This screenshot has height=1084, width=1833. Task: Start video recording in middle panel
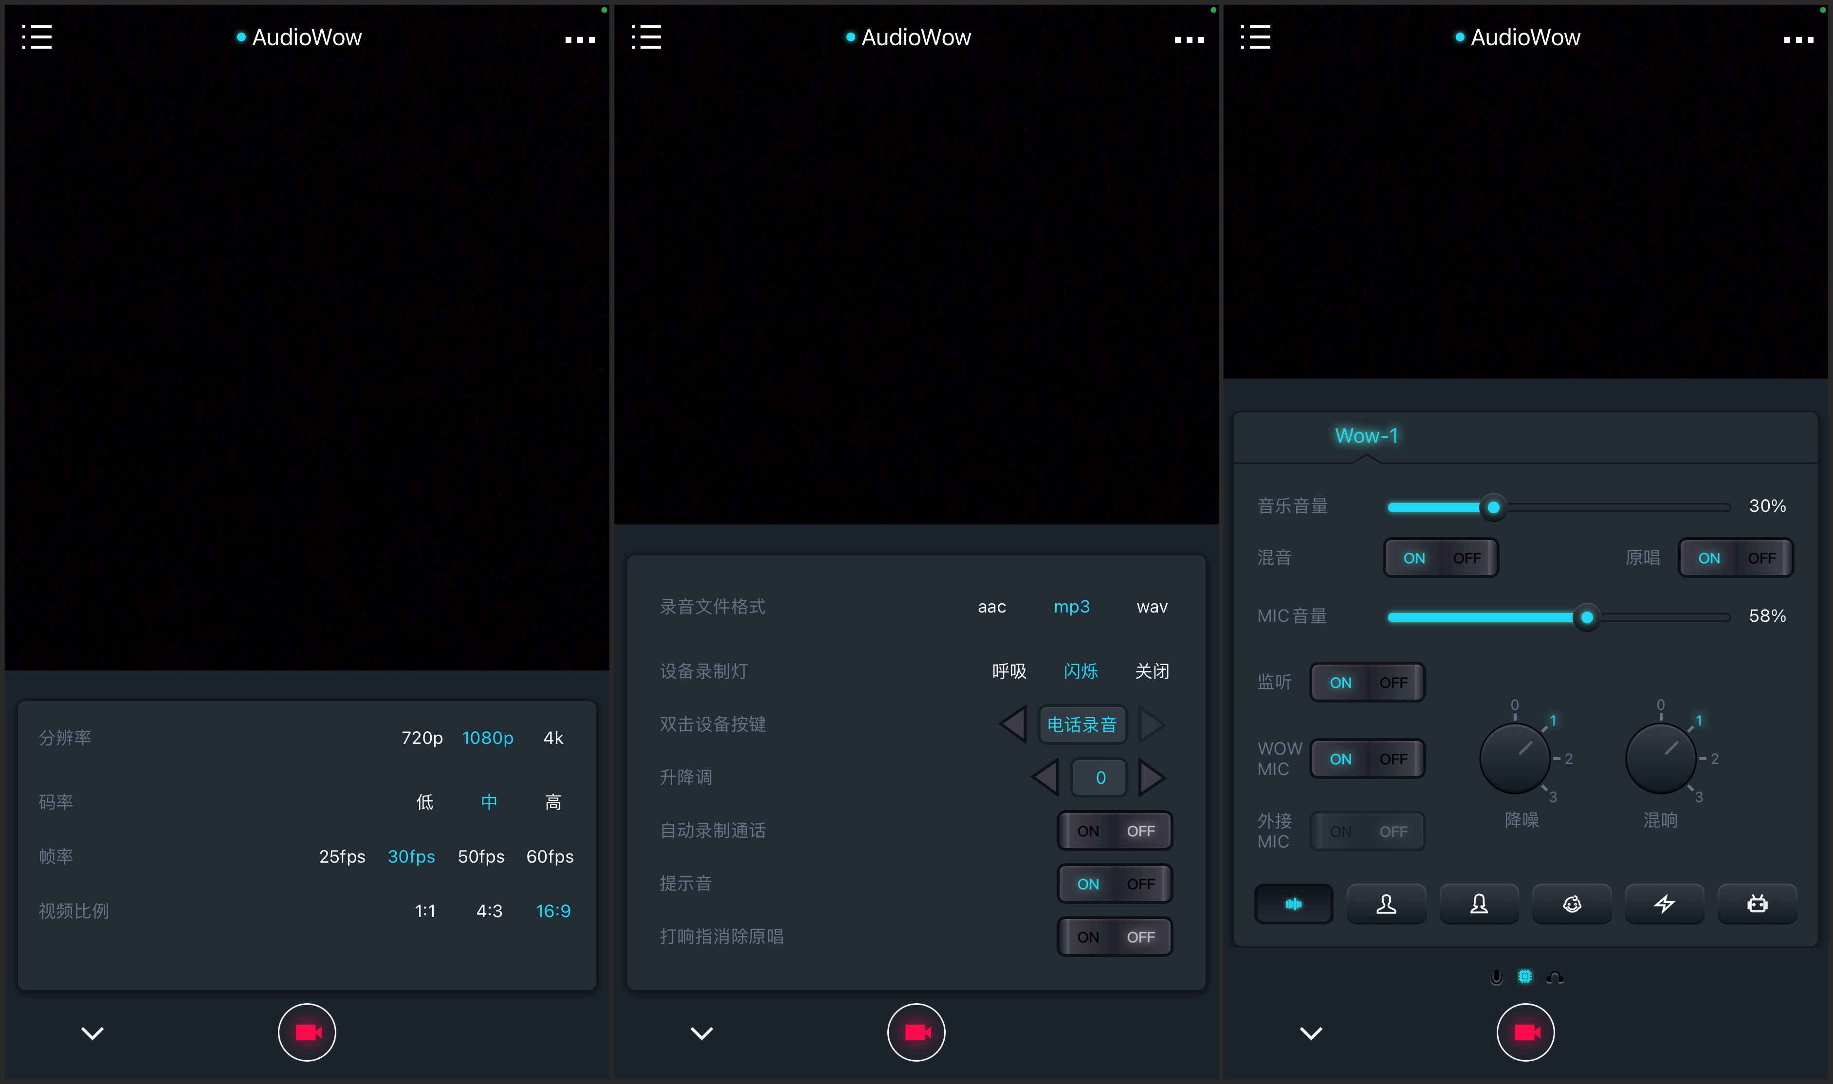tap(916, 1032)
